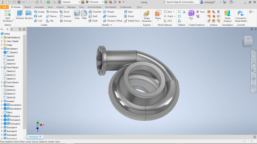Open Shape Generator
Screen dimensions: 257x144
click(x=147, y=16)
